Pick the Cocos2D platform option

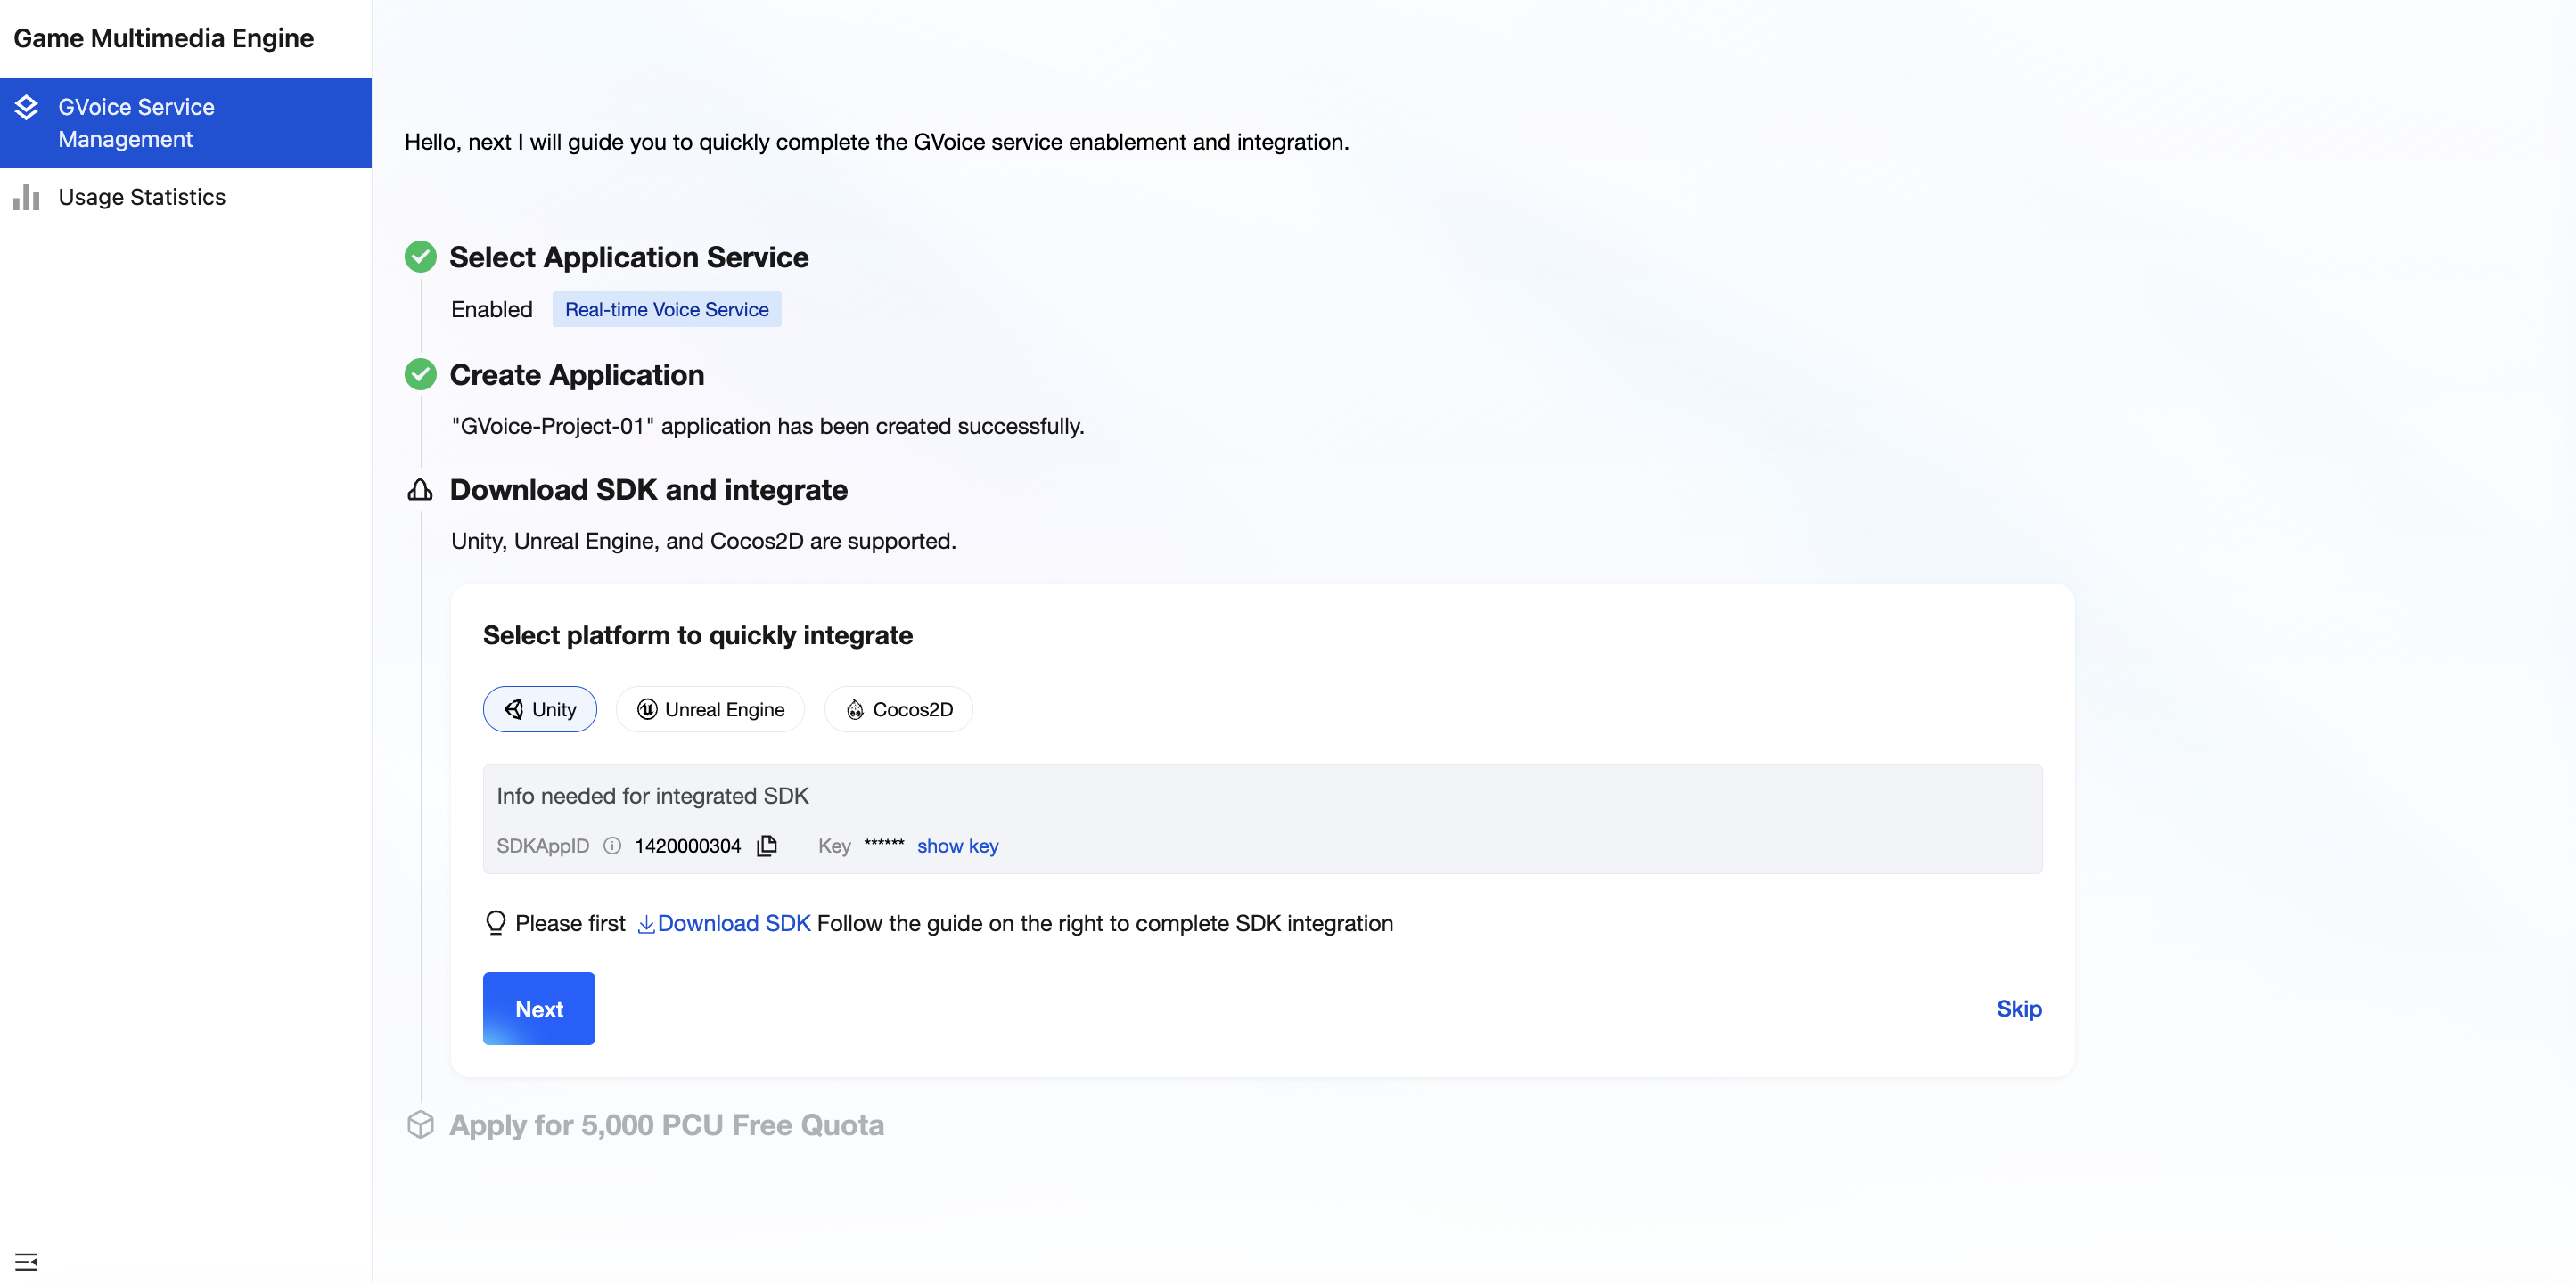coord(898,708)
